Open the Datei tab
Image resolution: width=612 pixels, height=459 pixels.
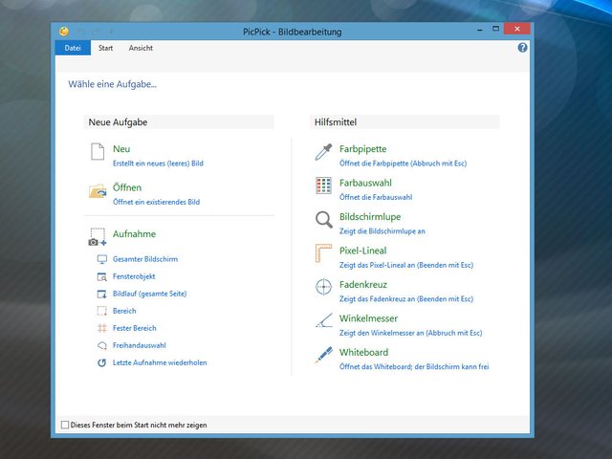pos(73,48)
